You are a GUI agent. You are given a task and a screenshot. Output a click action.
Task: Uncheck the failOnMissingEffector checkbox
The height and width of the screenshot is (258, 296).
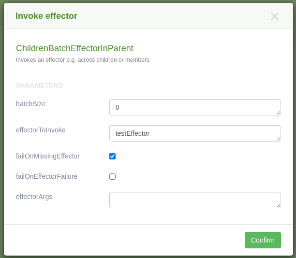[112, 156]
